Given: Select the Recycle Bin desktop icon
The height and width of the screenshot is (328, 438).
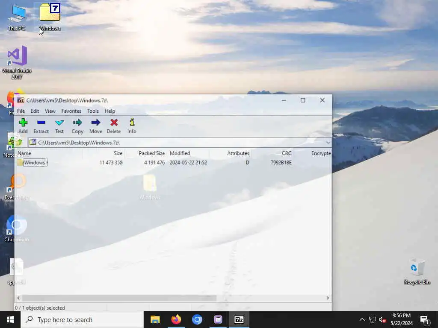Looking at the screenshot, I should [417, 271].
